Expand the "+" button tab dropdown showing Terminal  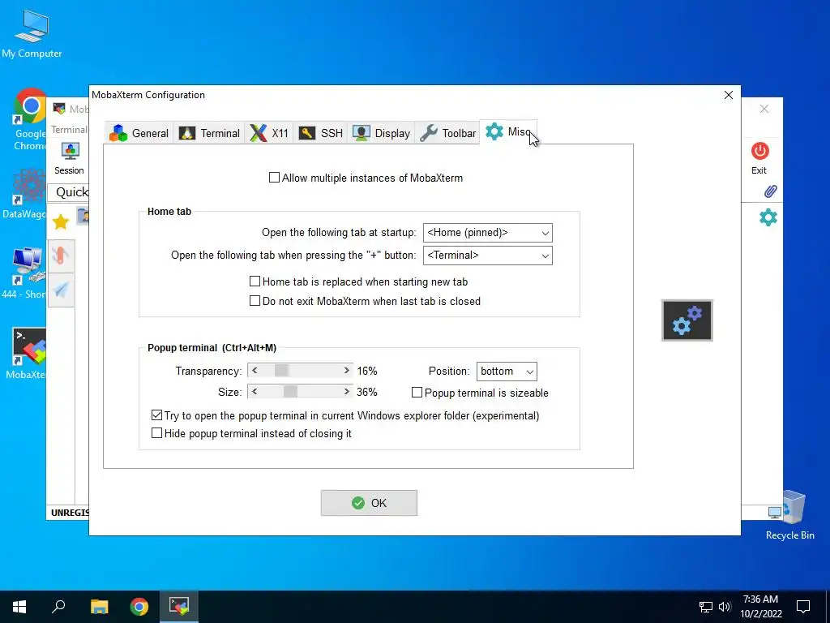click(487, 256)
